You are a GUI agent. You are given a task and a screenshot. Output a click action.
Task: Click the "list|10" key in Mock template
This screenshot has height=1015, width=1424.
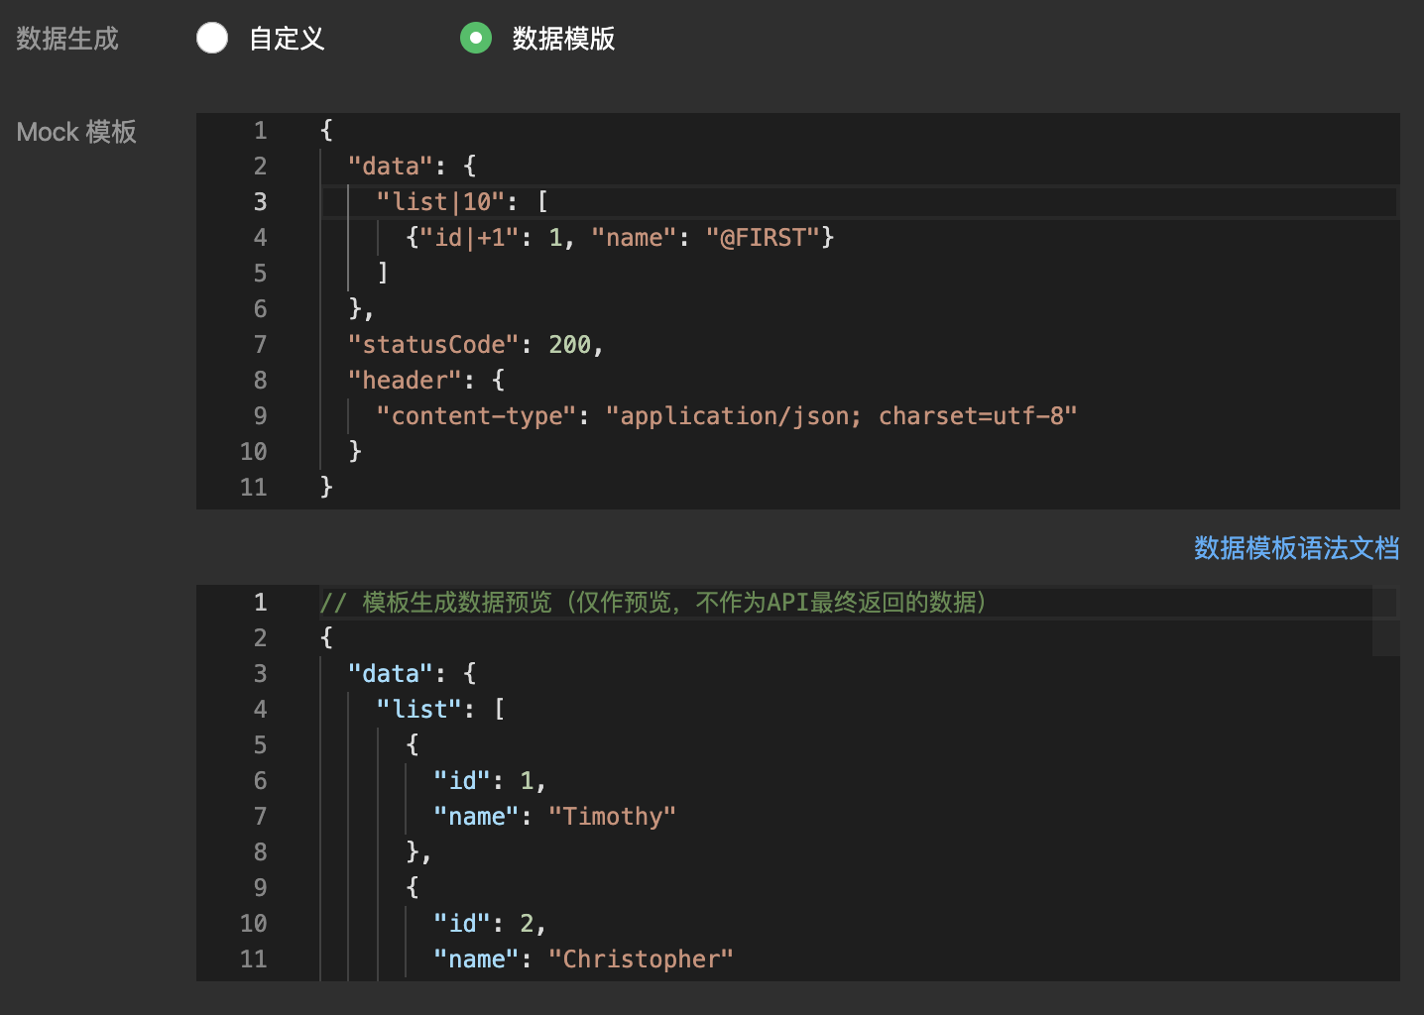[440, 202]
